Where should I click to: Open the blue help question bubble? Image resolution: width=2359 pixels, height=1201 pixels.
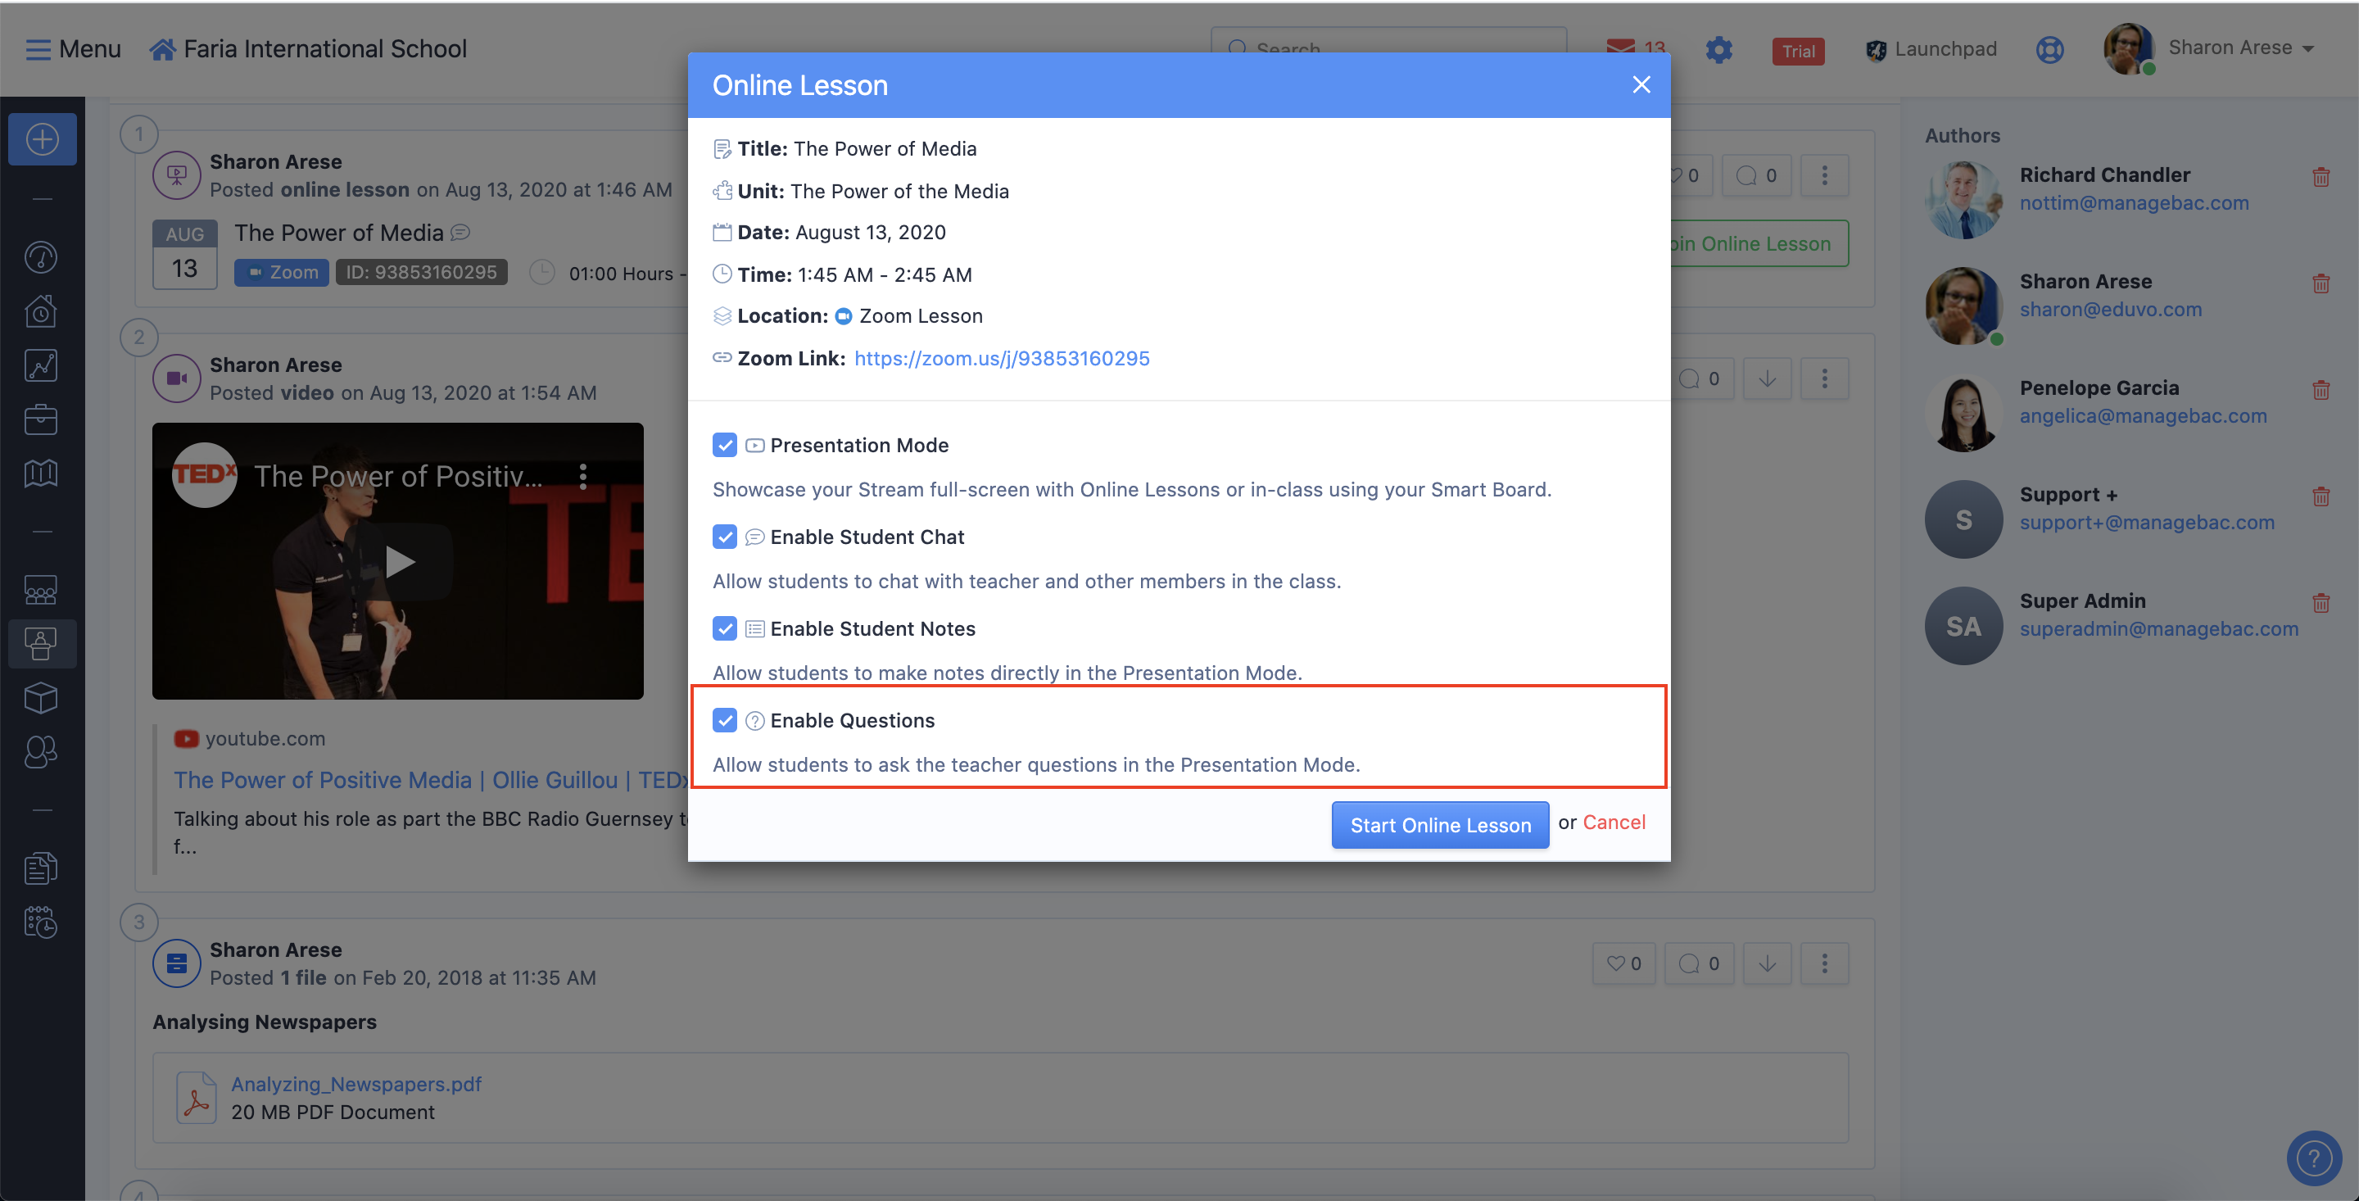pos(2313,1158)
